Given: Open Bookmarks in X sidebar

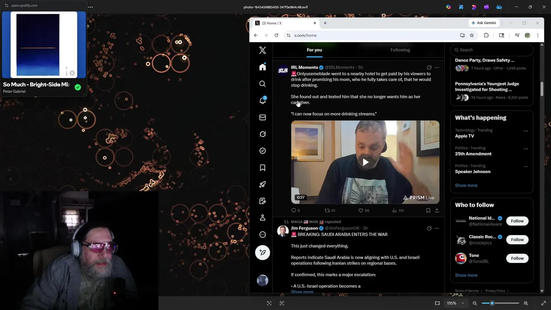Looking at the screenshot, I should 263,167.
